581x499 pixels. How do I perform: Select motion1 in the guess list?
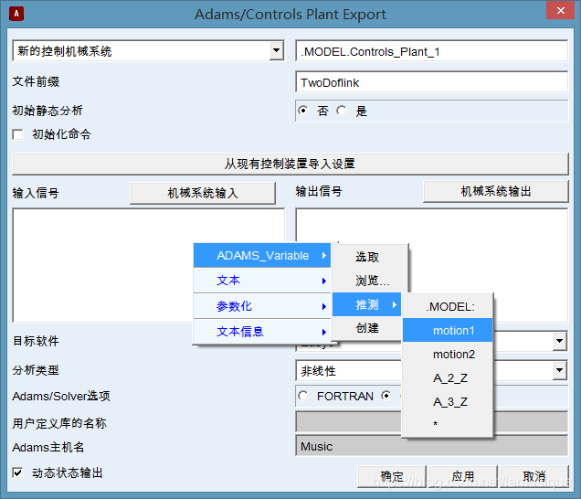[448, 330]
